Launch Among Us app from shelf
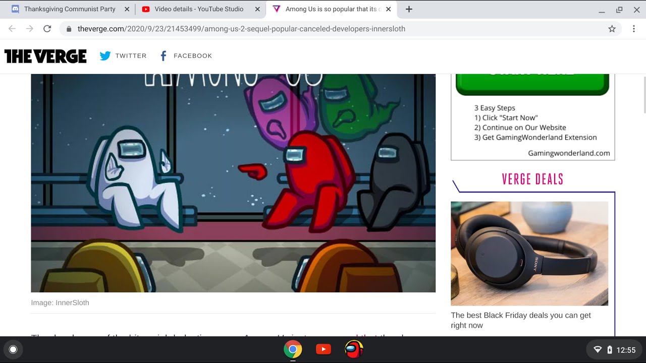The width and height of the screenshot is (646, 363). coord(354,349)
